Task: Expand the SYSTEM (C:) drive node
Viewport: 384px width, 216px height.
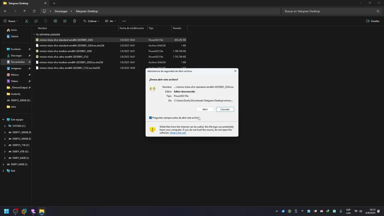Action: click(5, 126)
